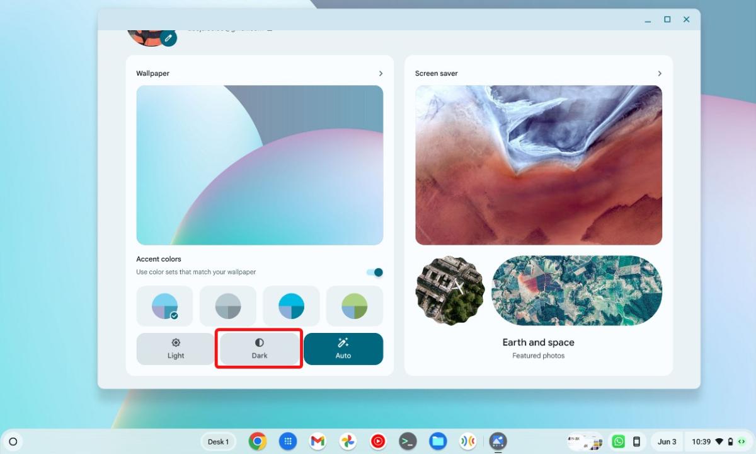756x454 pixels.
Task: Open the Earth and space photo collection
Action: pos(538,342)
